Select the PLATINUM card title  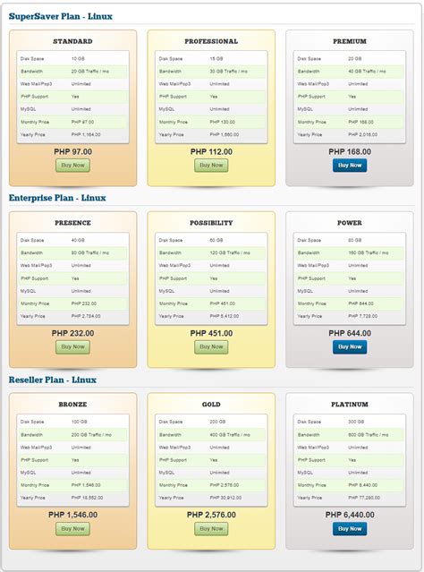350,405
